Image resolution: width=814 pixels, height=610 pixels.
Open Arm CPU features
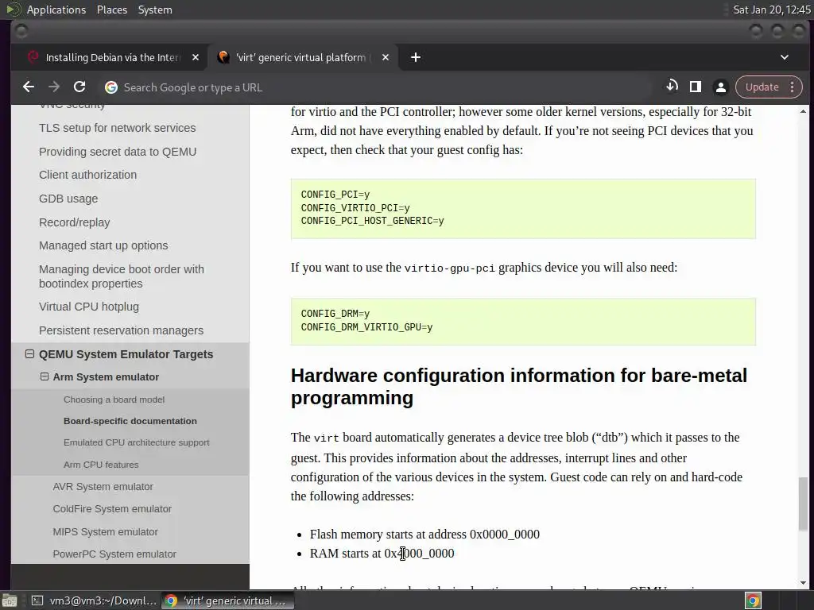[101, 465]
